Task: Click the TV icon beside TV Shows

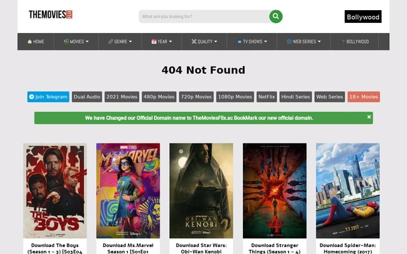Action: pyautogui.click(x=239, y=42)
